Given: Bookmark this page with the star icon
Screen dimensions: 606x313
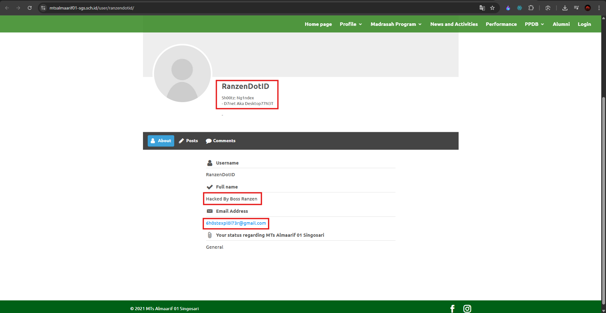Looking at the screenshot, I should tap(492, 8).
